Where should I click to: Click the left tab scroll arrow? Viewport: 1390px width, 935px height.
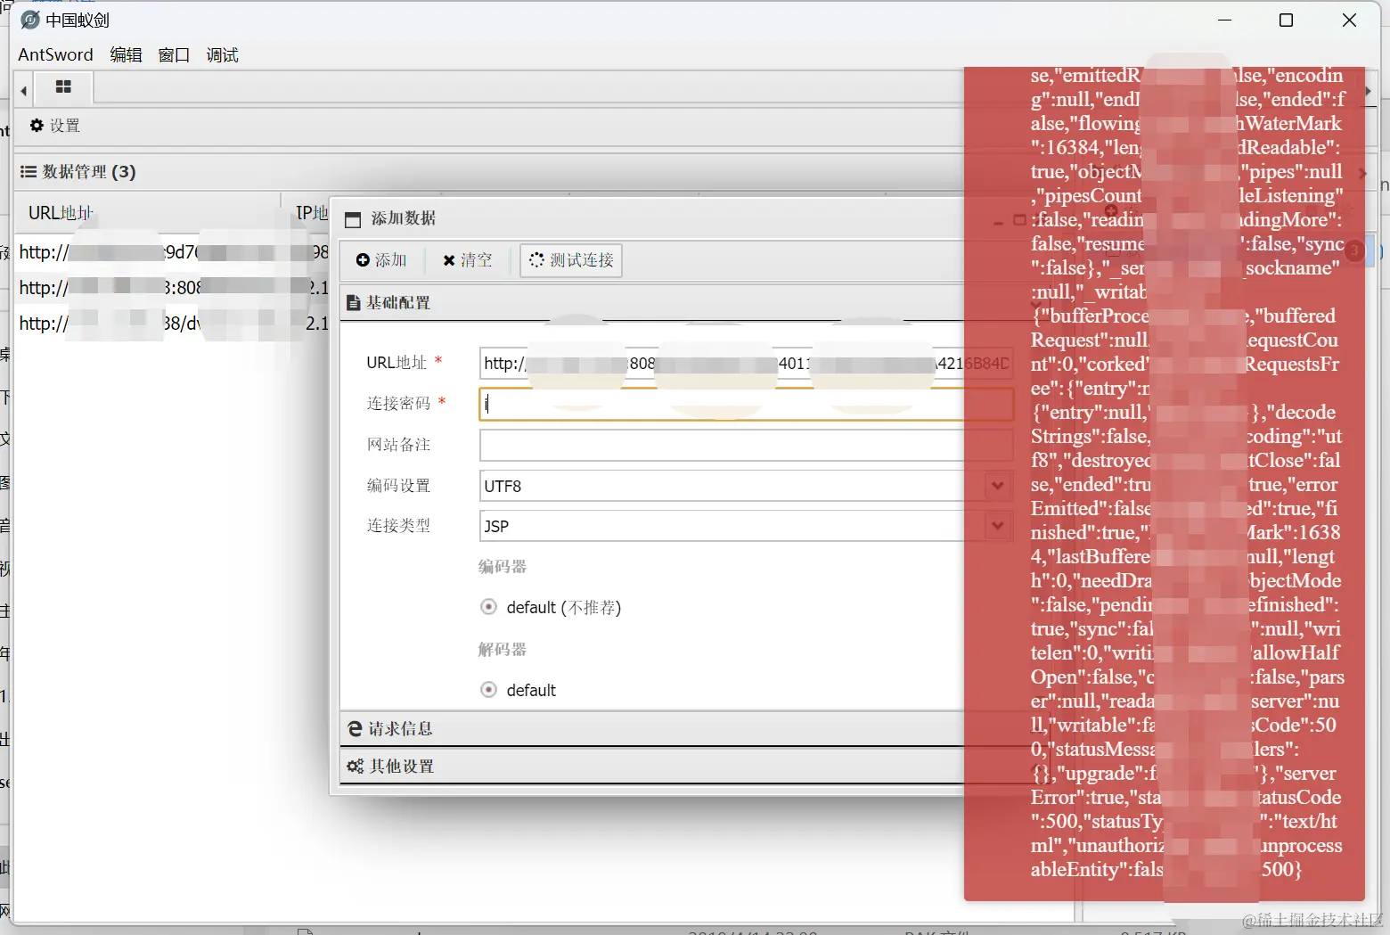click(24, 90)
